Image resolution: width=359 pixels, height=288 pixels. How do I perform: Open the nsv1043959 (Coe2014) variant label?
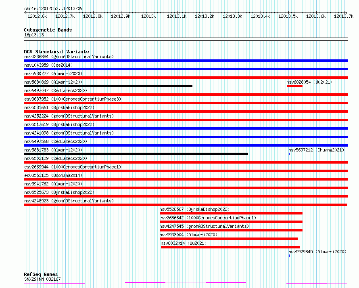48,65
